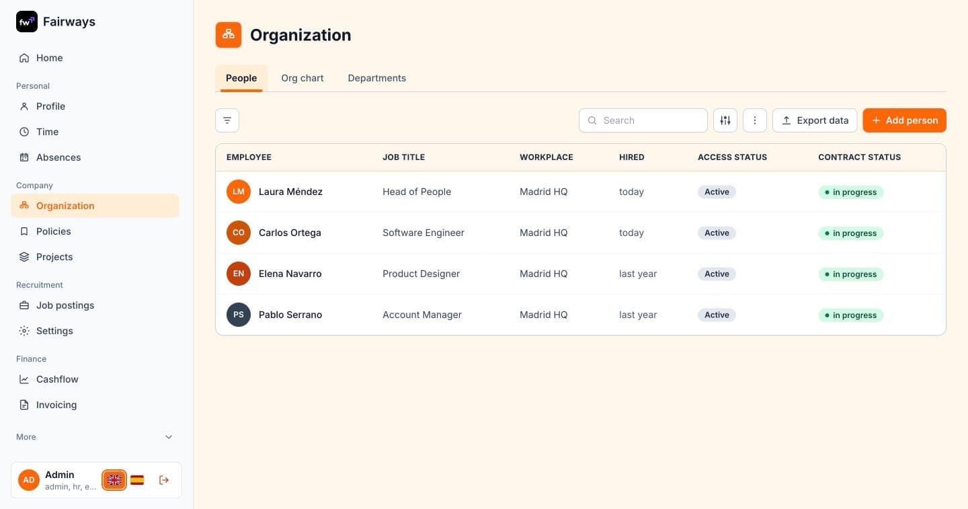
Task: Open the three-dot more options menu
Action: (755, 120)
